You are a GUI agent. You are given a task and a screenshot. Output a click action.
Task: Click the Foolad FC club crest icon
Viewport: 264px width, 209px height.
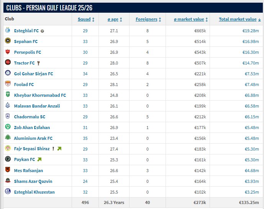point(8,84)
